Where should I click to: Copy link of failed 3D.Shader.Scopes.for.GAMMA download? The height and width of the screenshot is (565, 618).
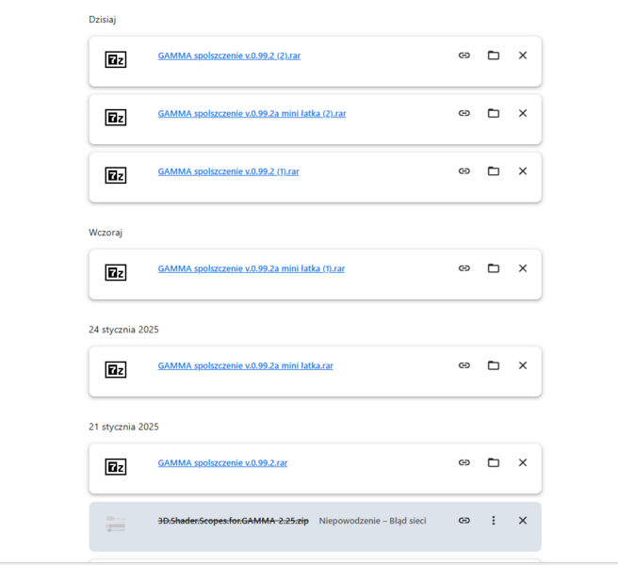(463, 521)
